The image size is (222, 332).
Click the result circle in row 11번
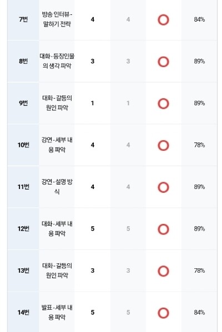click(163, 187)
